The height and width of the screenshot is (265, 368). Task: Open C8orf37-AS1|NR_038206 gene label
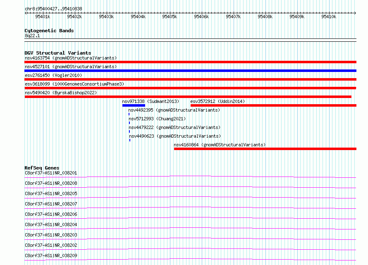(x=51, y=214)
